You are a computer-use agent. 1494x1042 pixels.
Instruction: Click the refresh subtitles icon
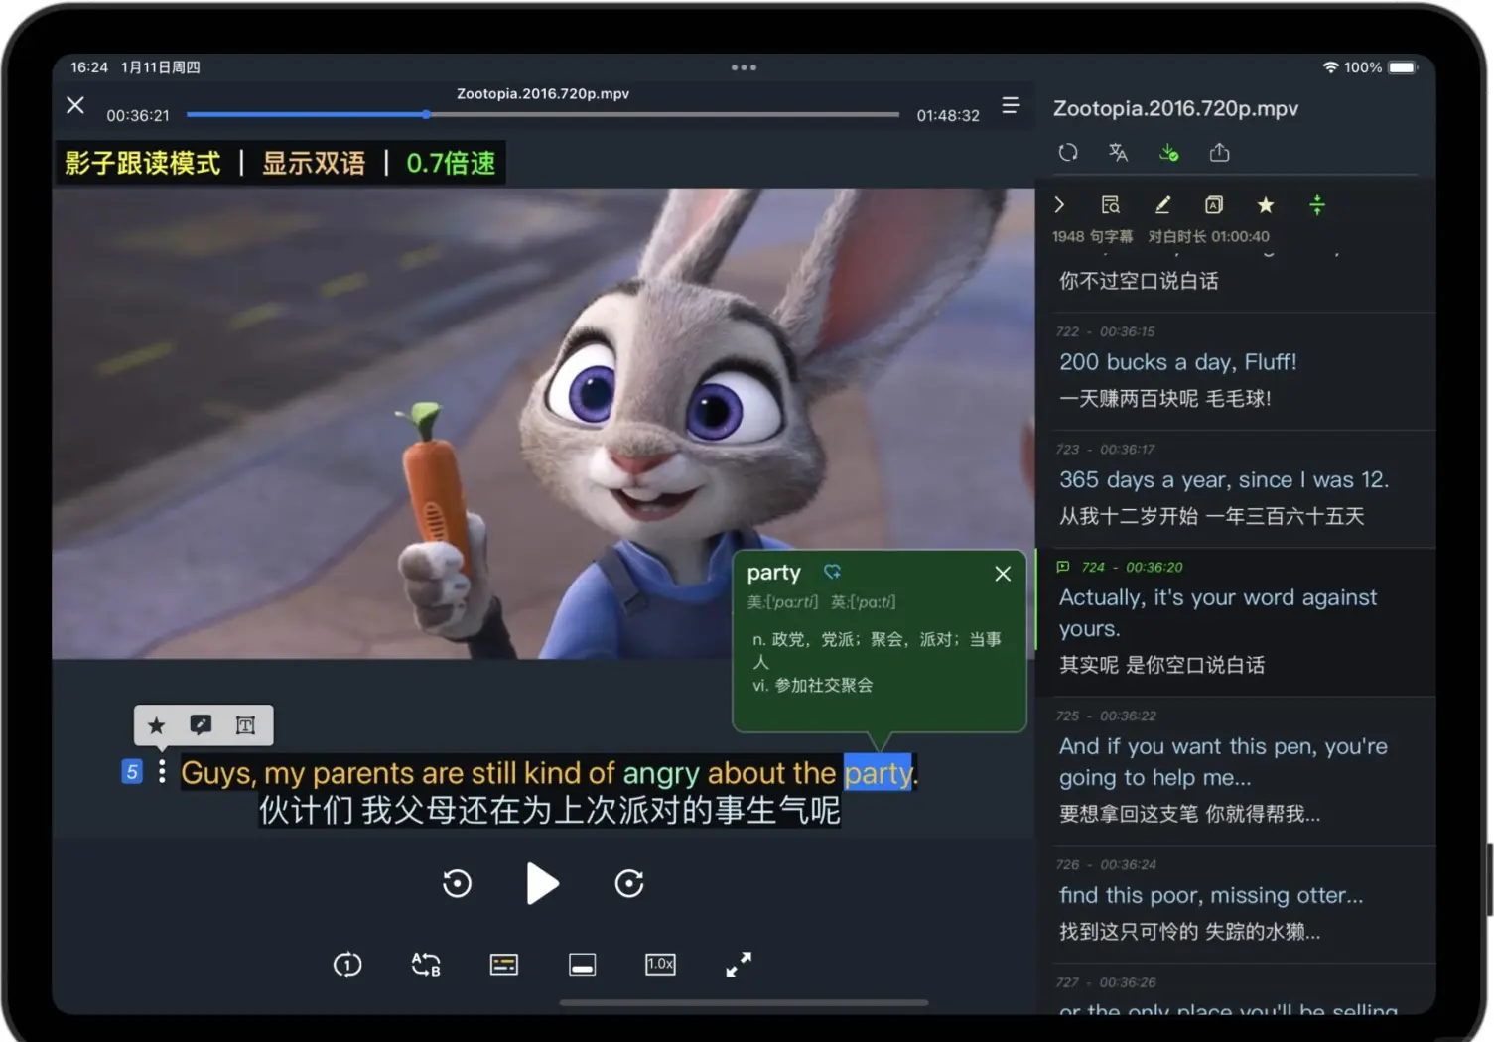(x=1068, y=153)
